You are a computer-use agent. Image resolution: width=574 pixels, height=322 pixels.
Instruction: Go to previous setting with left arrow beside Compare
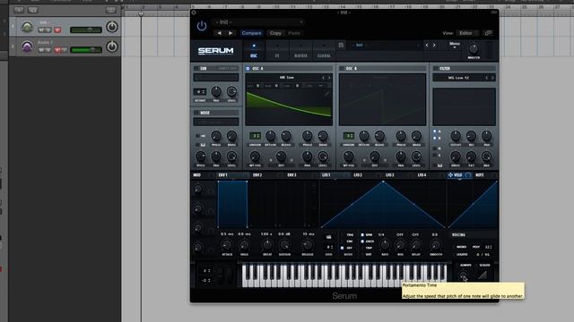219,33
